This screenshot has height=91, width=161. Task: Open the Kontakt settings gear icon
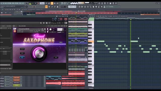(x=44, y=23)
